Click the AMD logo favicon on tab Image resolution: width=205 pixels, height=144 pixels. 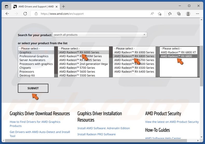[15, 6]
